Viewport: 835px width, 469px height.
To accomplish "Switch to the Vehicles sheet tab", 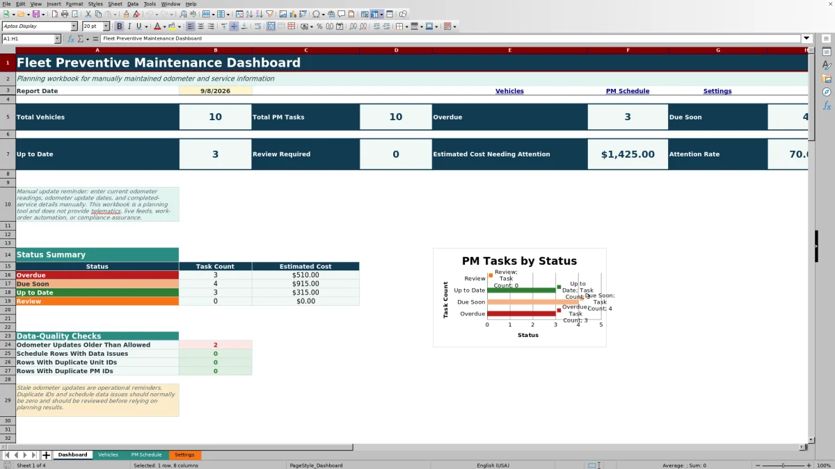I will coord(108,455).
